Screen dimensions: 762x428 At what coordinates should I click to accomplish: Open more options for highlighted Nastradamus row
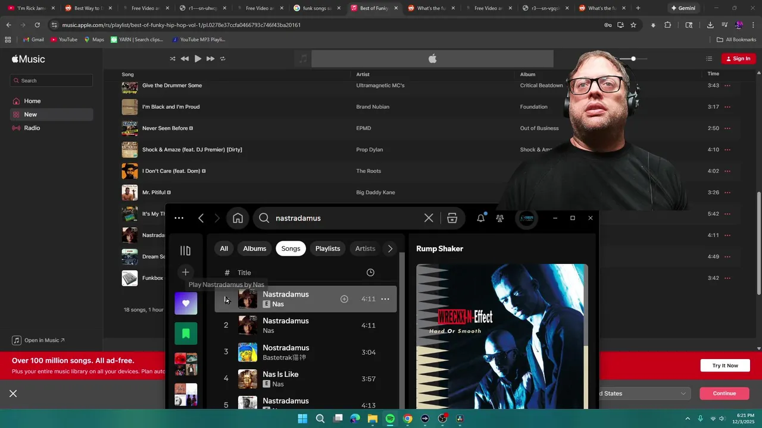click(385, 299)
